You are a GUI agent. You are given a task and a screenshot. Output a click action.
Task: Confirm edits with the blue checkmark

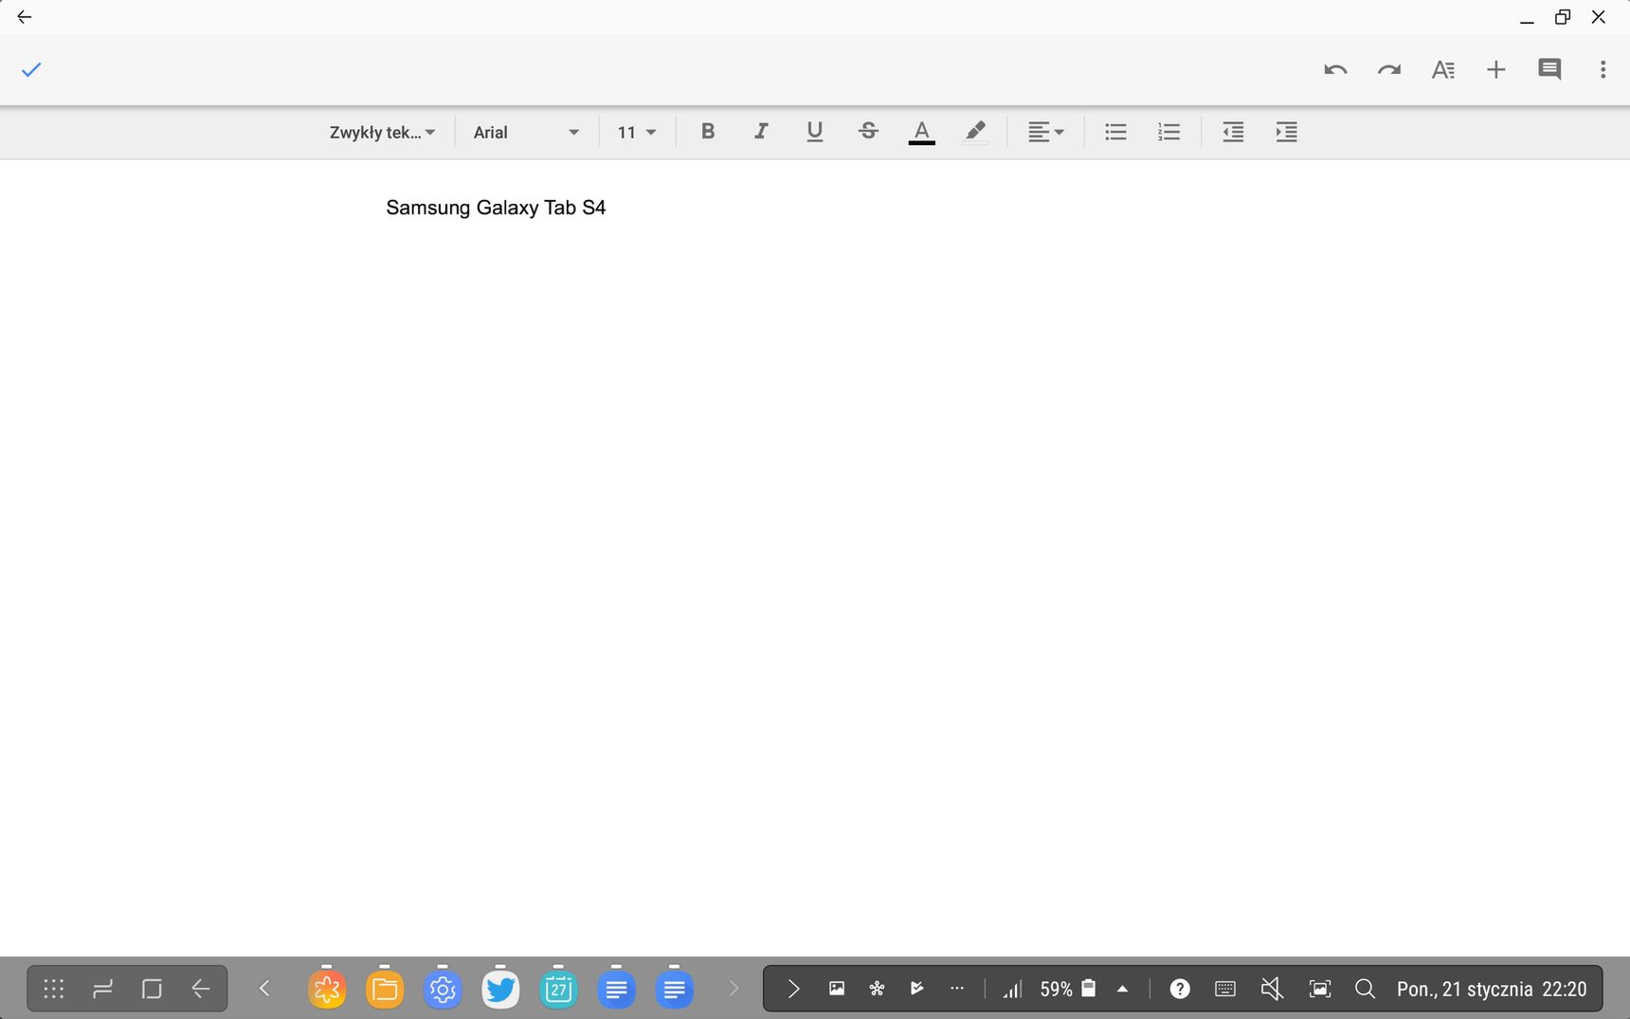31,70
